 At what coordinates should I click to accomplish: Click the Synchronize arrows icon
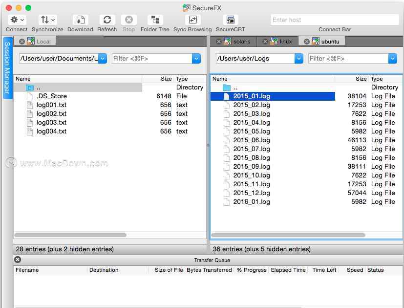pyautogui.click(x=44, y=20)
